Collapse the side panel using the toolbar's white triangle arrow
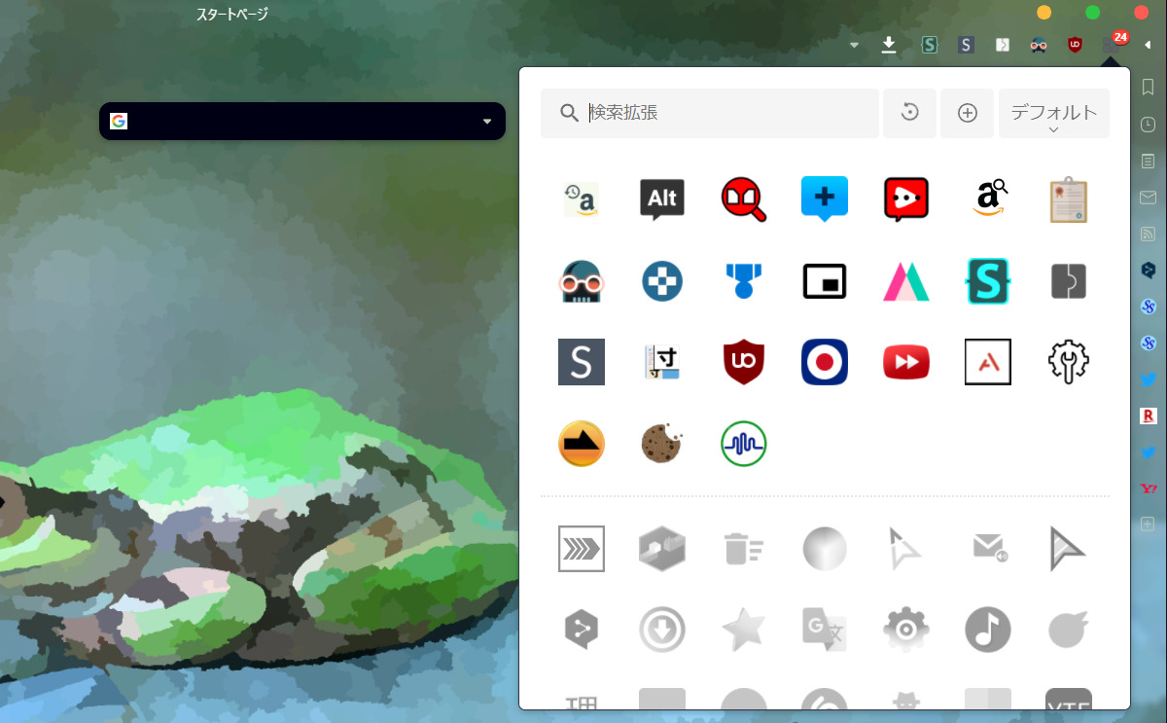Image resolution: width=1167 pixels, height=723 pixels. [1149, 45]
